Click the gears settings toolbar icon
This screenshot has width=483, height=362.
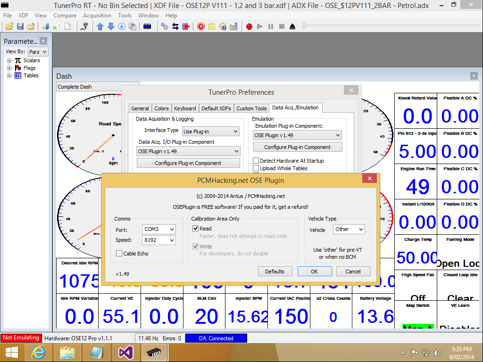coord(165,26)
